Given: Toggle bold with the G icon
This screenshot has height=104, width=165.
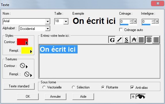Looking at the screenshot, I should pyautogui.click(x=112, y=40).
